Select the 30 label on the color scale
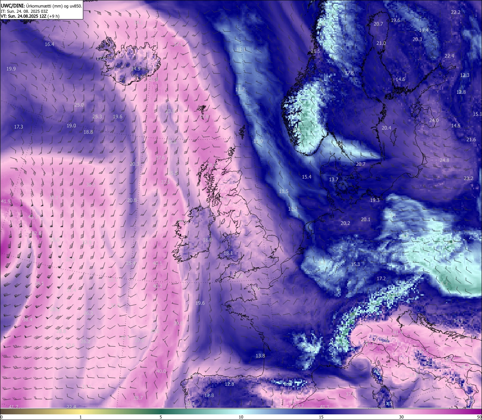Screen dimensions: 482x420 point(401,417)
